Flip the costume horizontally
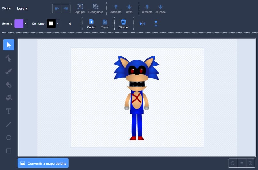 pos(142,24)
